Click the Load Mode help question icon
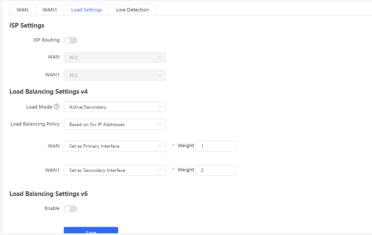The height and width of the screenshot is (235, 372). [x=57, y=107]
